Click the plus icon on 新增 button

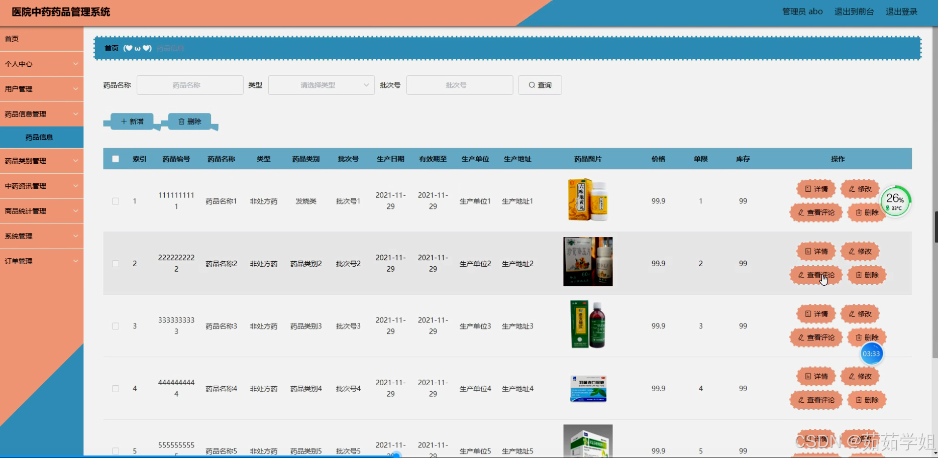[x=124, y=121]
